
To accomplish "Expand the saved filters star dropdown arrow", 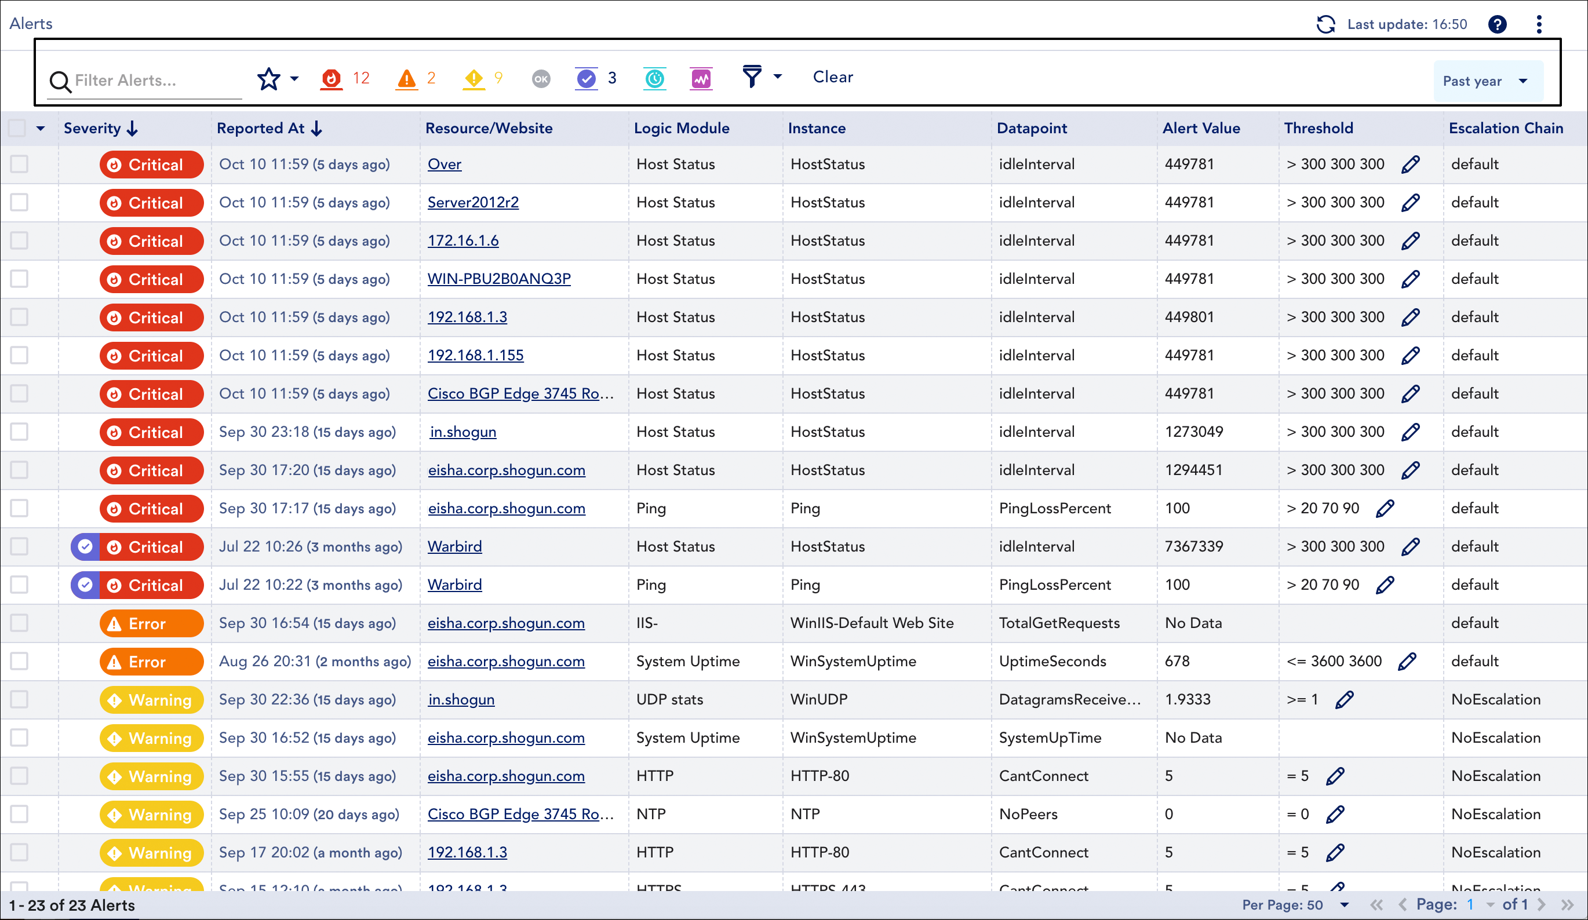I will click(x=294, y=79).
